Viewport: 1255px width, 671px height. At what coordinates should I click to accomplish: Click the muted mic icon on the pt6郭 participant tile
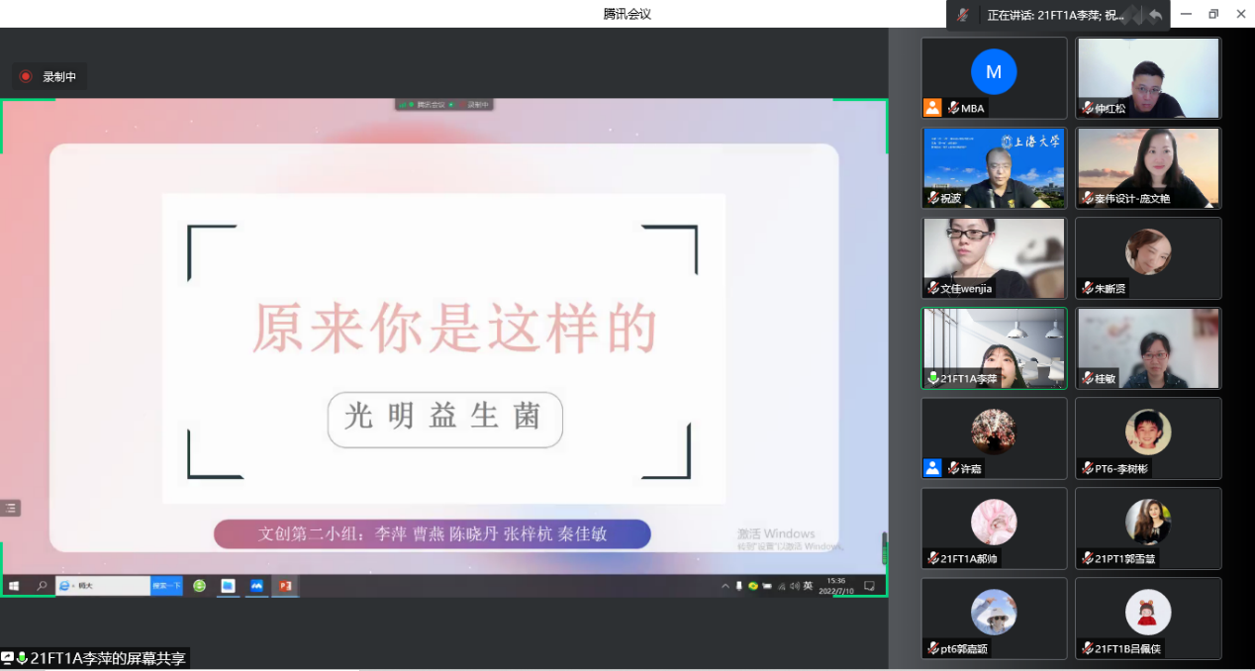pyautogui.click(x=932, y=648)
